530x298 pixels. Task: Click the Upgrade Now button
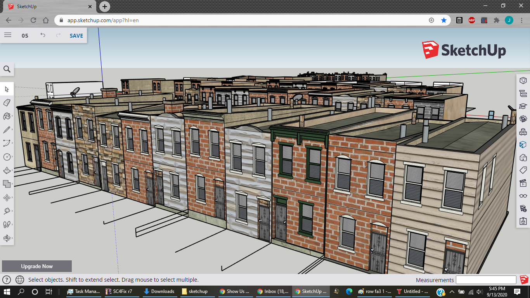pyautogui.click(x=37, y=266)
